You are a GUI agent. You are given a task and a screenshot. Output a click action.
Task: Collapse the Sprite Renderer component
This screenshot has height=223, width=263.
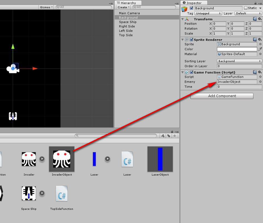click(182, 39)
